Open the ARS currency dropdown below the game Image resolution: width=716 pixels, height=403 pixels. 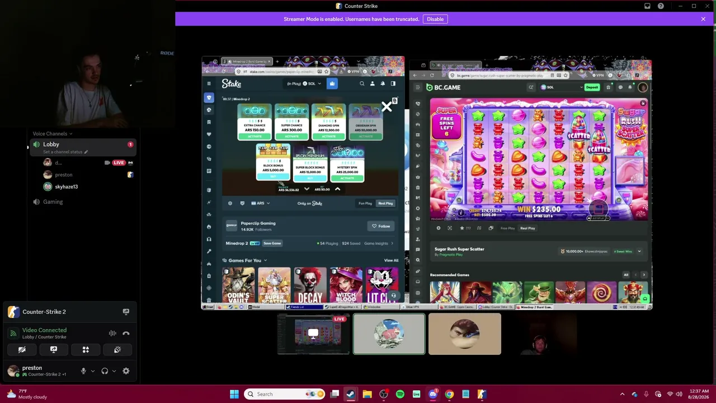260,203
